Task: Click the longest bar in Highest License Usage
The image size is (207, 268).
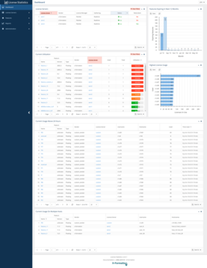Action: click(181, 76)
